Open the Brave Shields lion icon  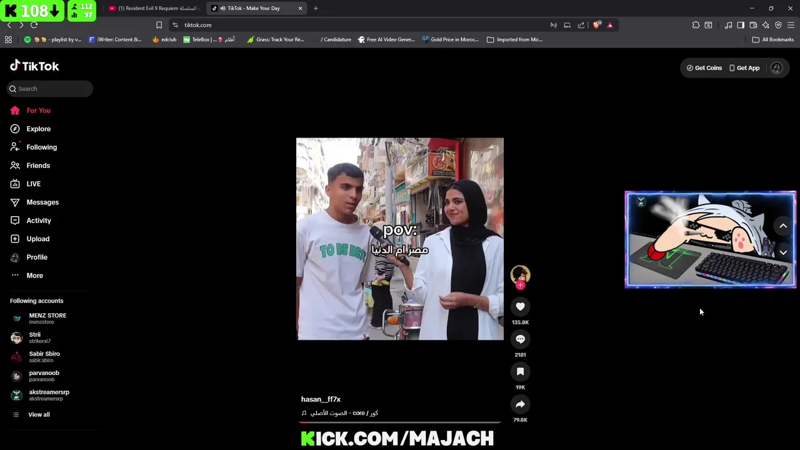[x=596, y=25]
